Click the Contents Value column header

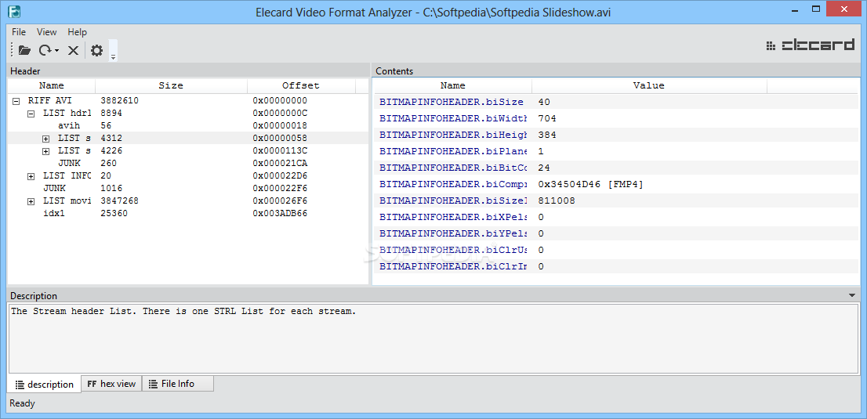point(648,85)
